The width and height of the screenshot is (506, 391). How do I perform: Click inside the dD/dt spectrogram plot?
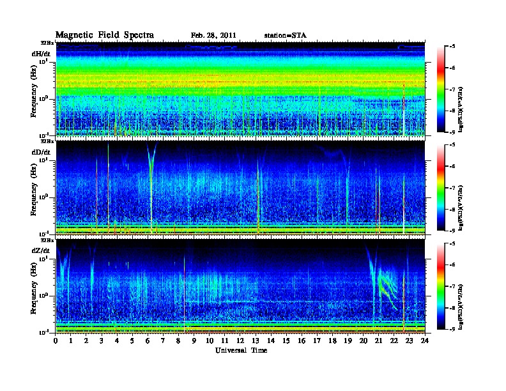tap(240, 188)
